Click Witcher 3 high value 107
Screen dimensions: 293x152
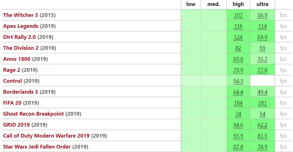click(x=238, y=15)
